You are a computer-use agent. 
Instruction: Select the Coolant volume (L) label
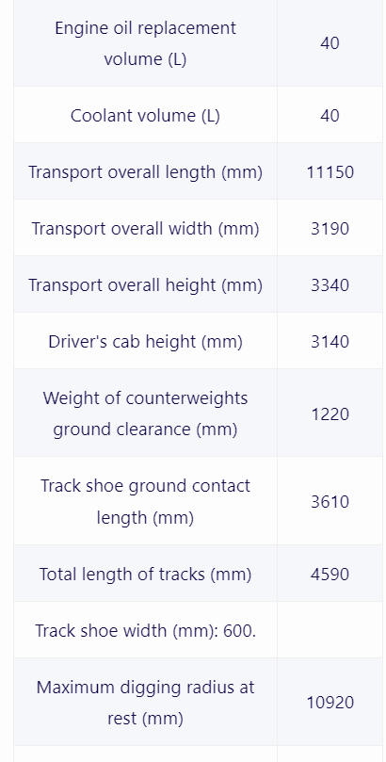point(145,116)
